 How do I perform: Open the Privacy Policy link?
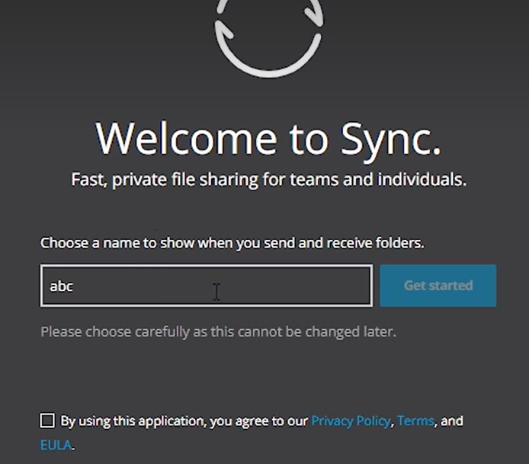click(x=351, y=421)
